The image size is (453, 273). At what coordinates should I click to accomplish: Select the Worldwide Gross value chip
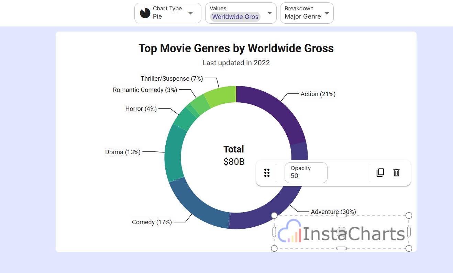235,17
